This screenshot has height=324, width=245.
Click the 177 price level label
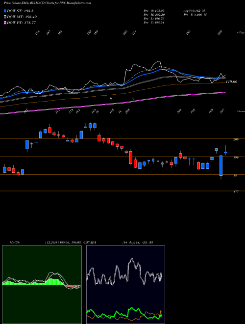coord(236,192)
